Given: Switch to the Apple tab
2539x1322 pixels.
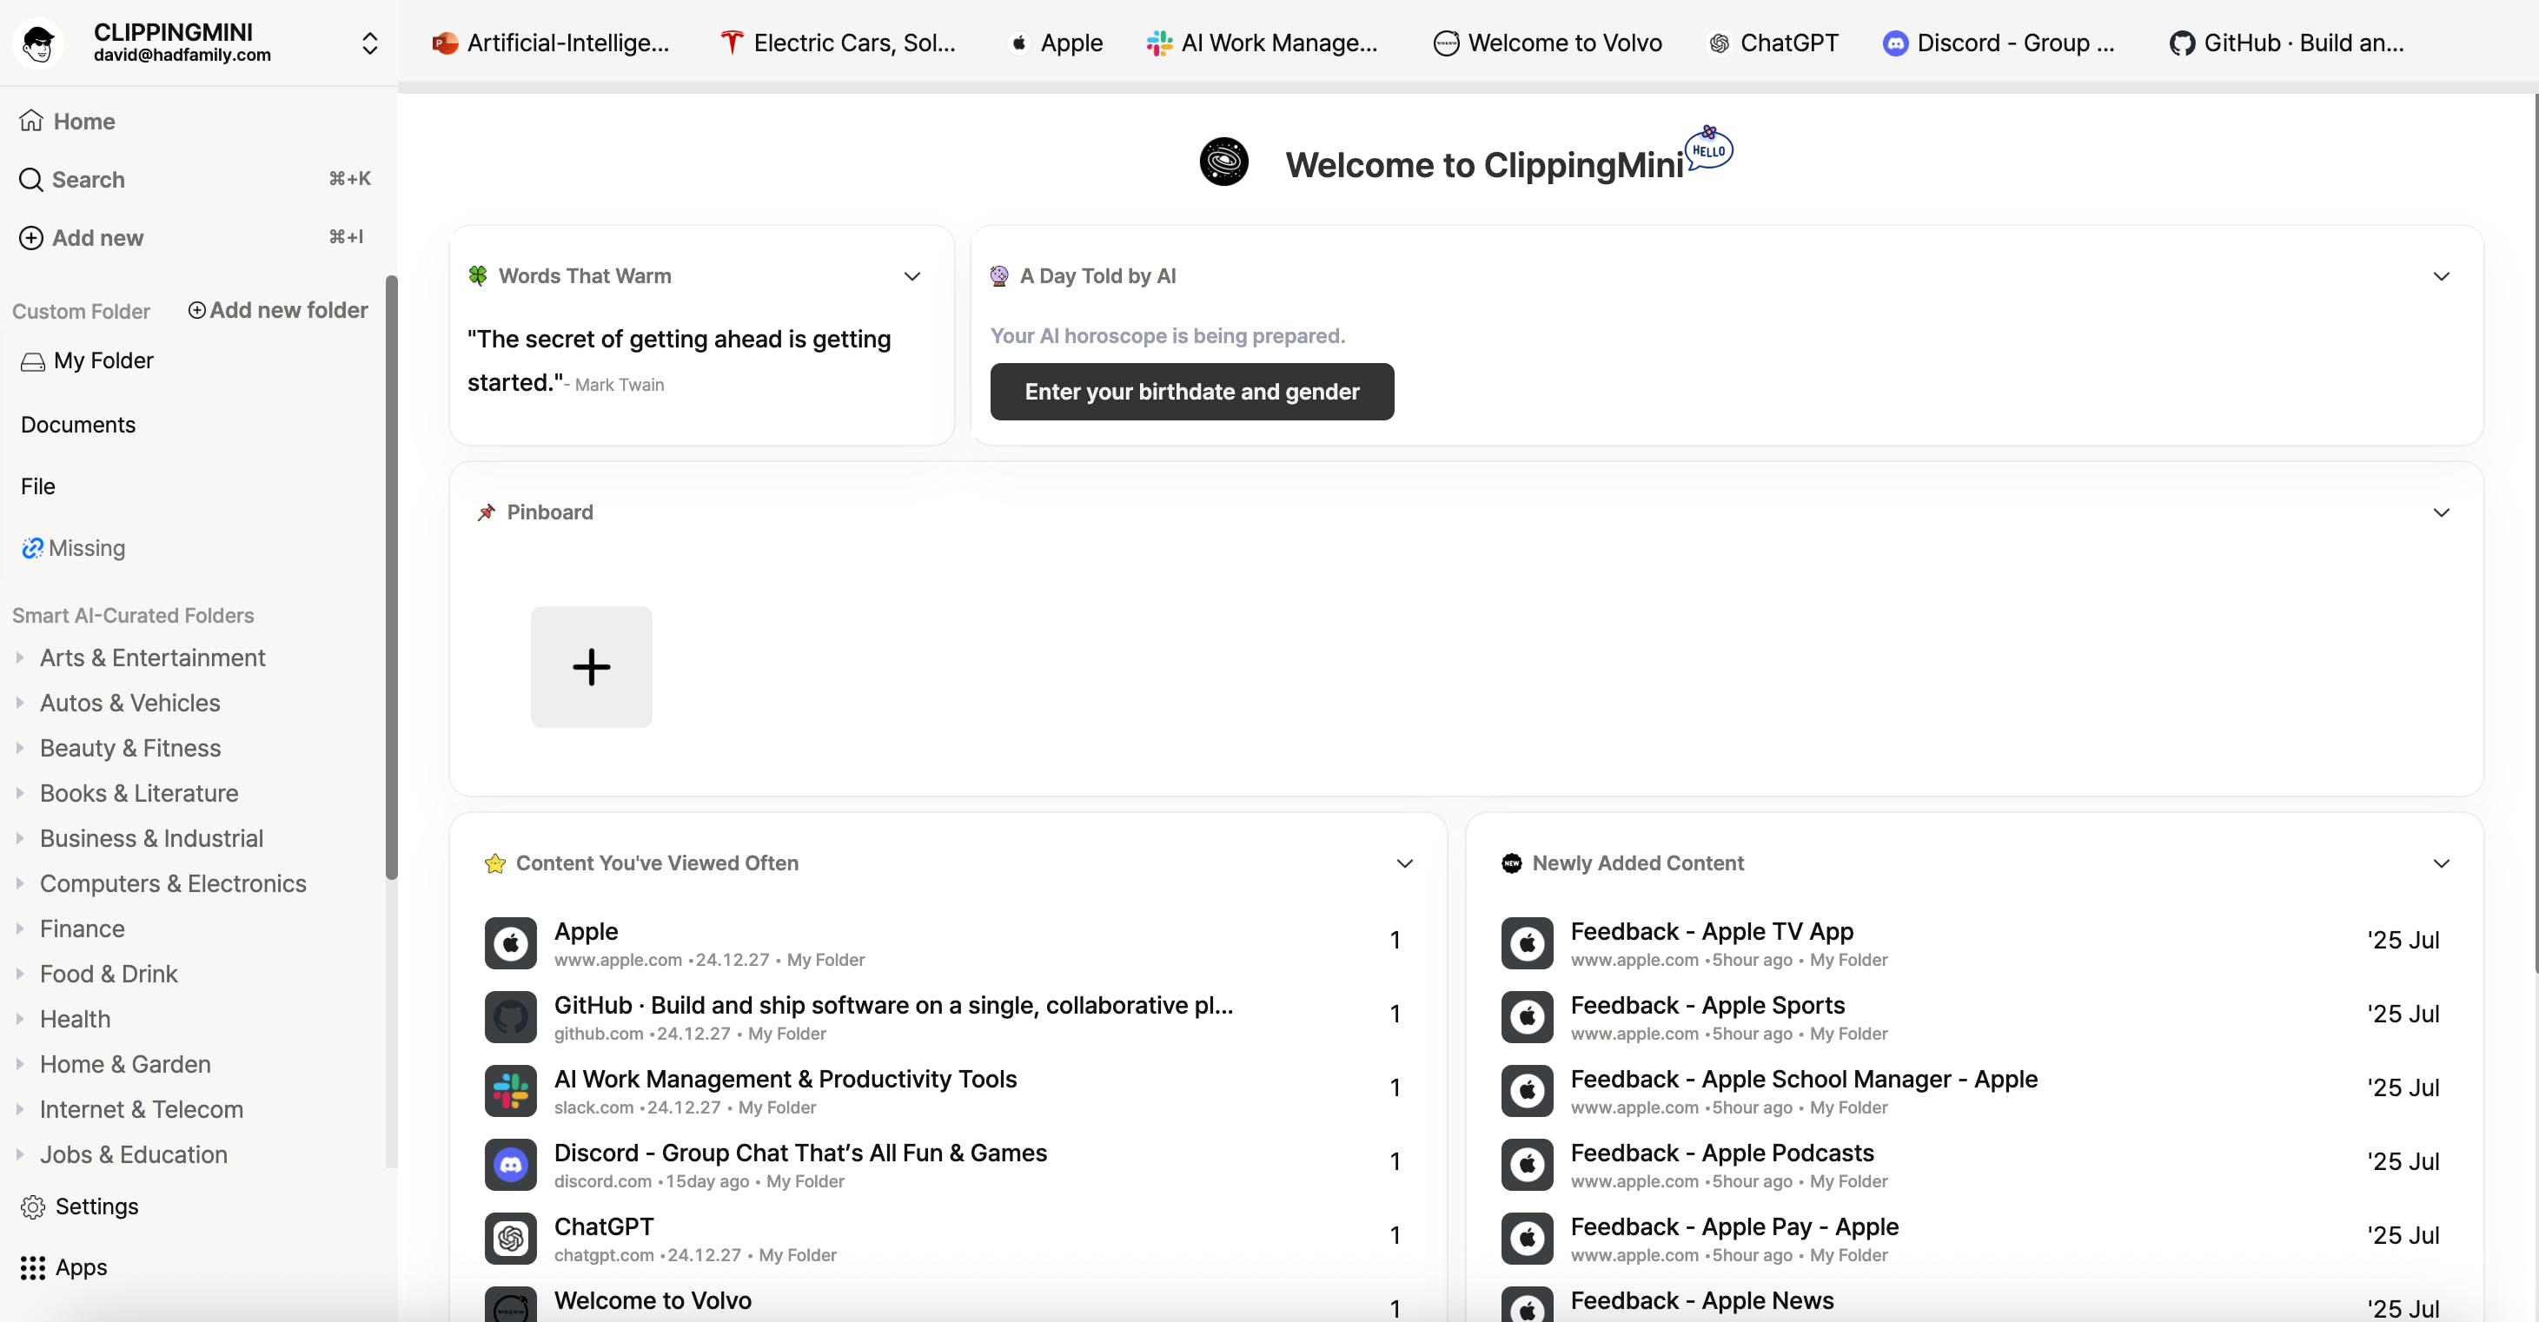Looking at the screenshot, I should coord(1057,43).
